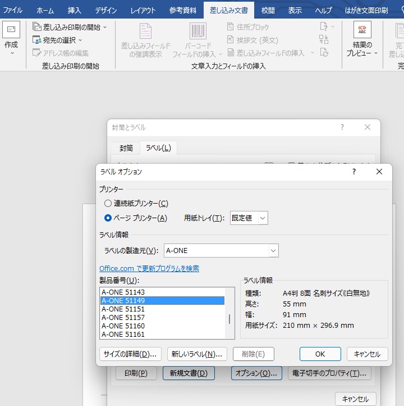Screen dimensions: 404x406
Task: Select A-ONE 51151 in product list
Action: (x=163, y=309)
